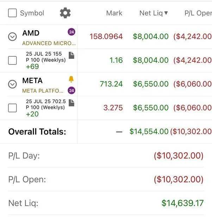Image resolution: width=212 pixels, height=217 pixels.
Task: Click the AMD mark price 158.0964
Action: (x=106, y=36)
